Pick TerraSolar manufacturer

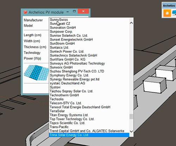[x=89, y=111]
